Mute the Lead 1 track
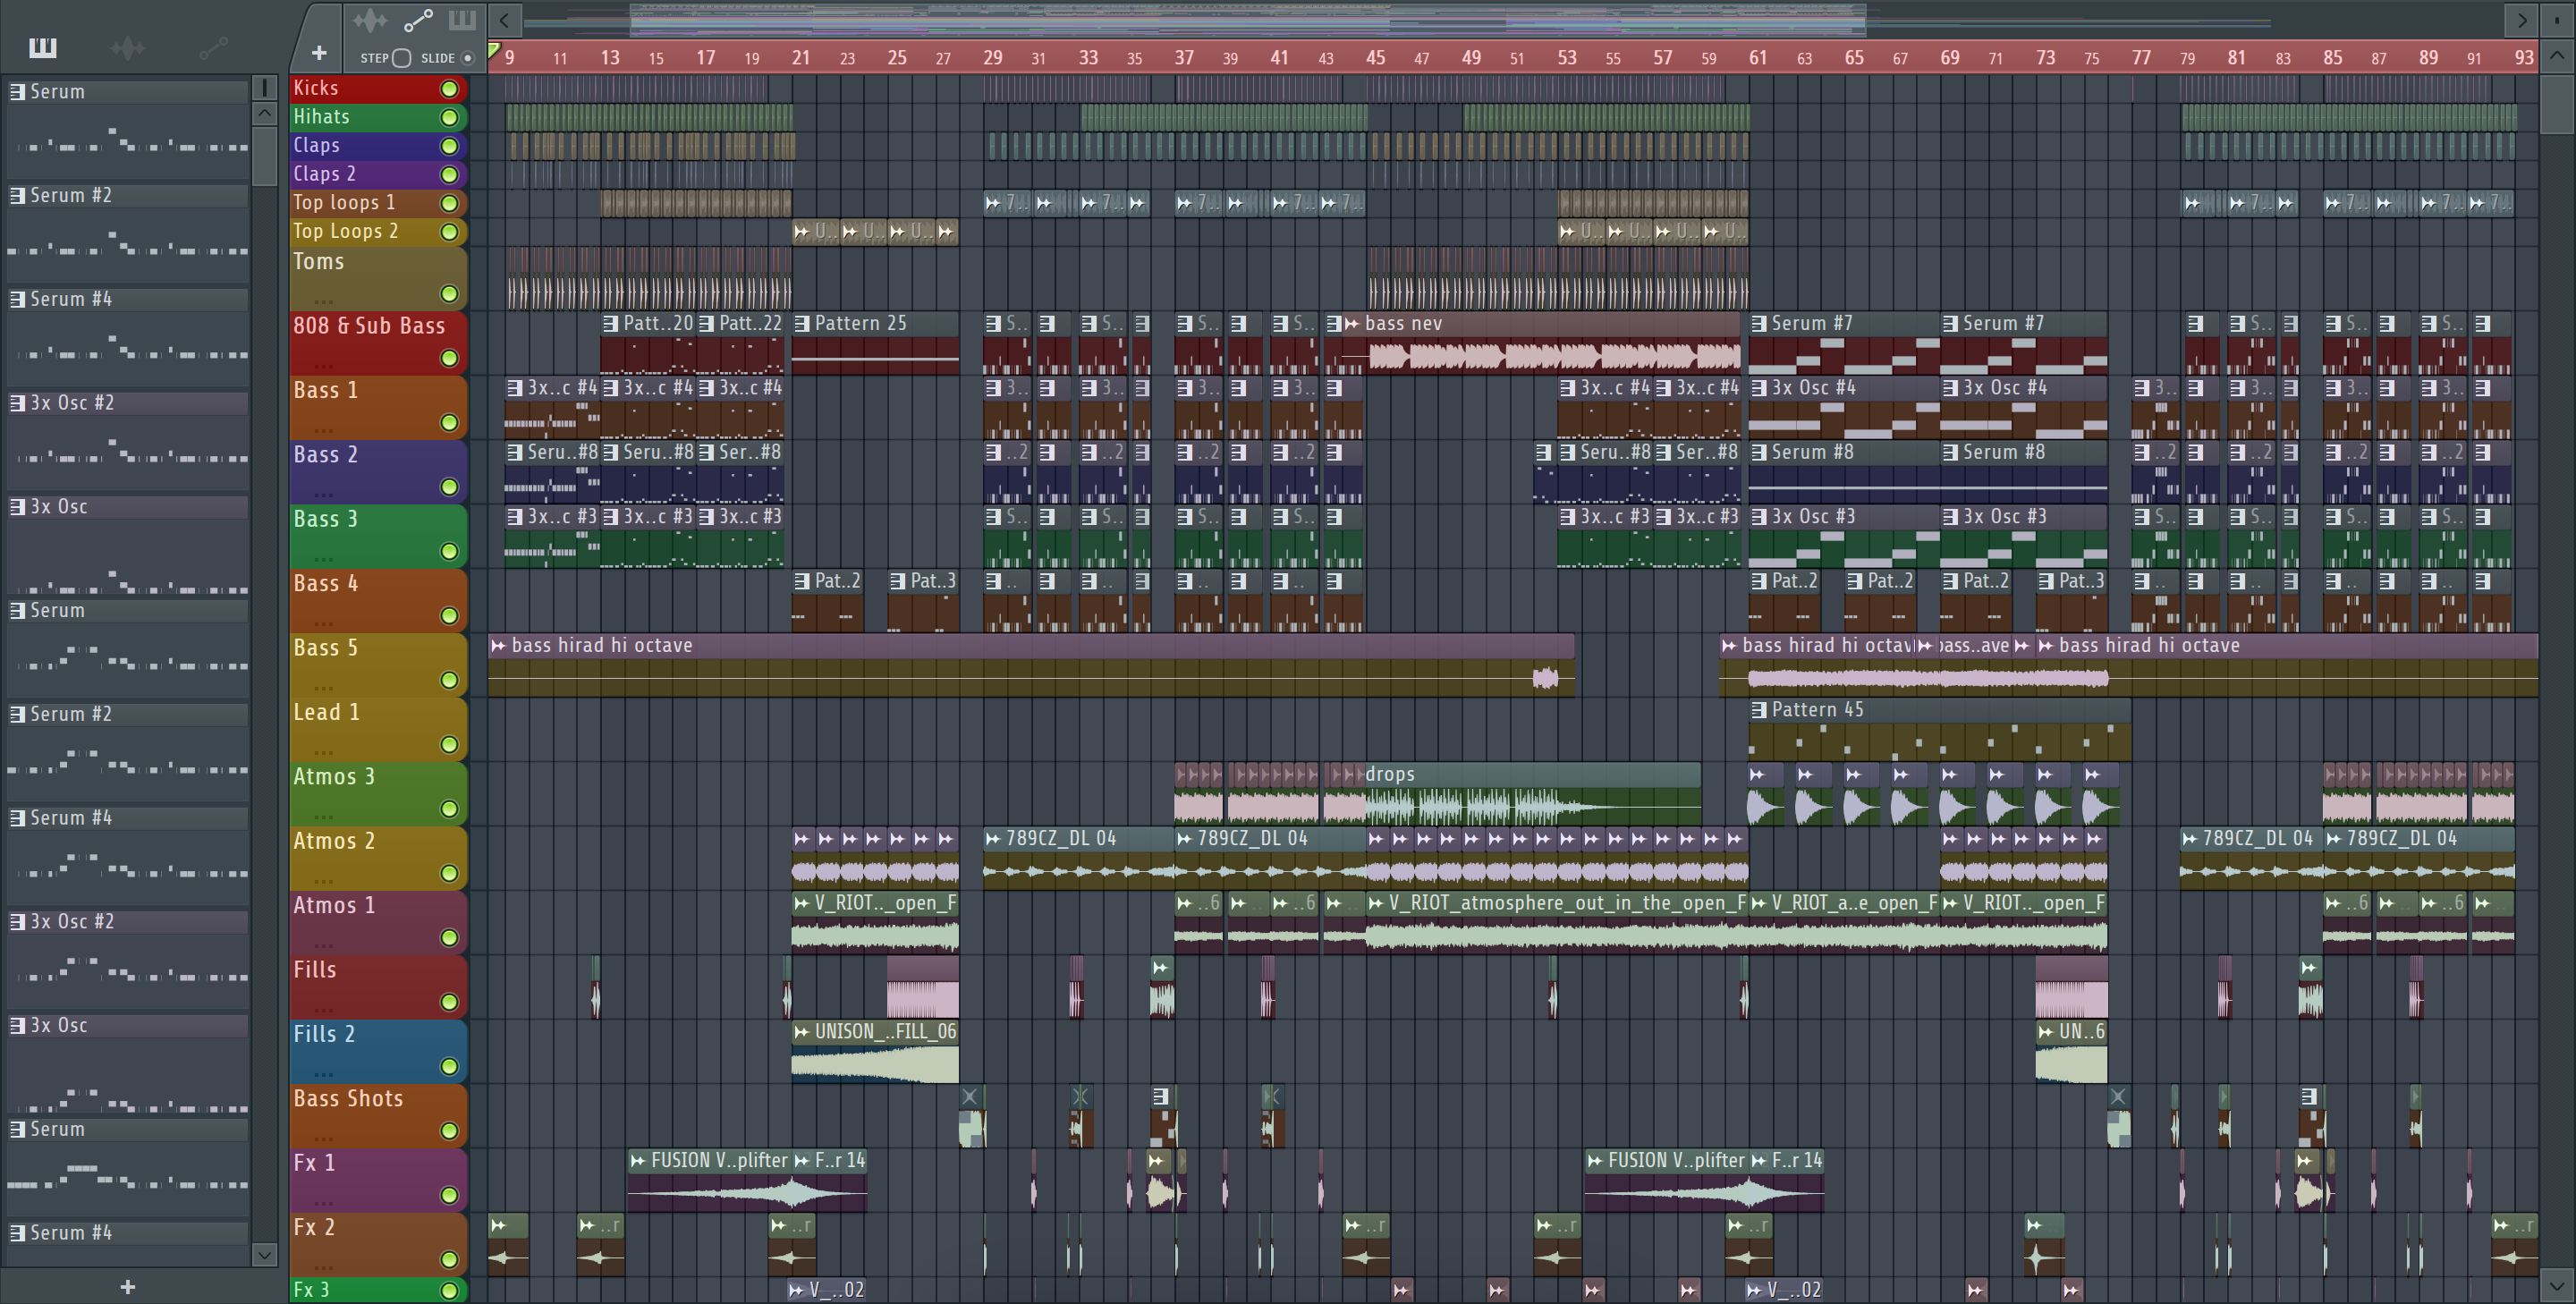This screenshot has height=1304, width=2576. [x=449, y=745]
